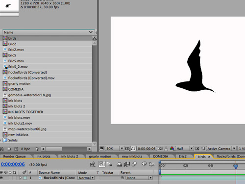The width and height of the screenshot is (245, 184).
Task: Open project flowchart view icon
Action: pyautogui.click(x=94, y=38)
